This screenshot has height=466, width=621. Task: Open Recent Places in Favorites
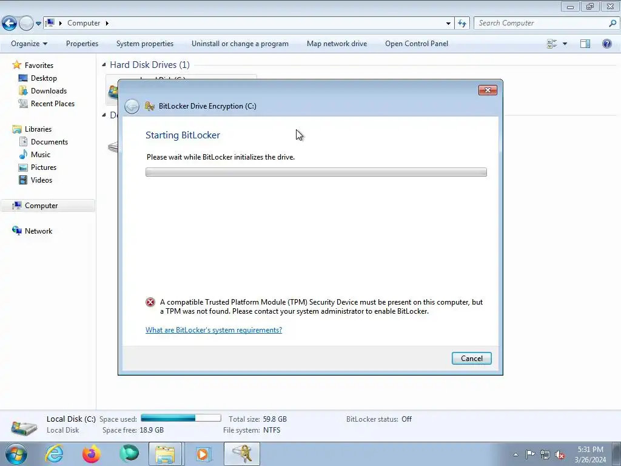[53, 103]
